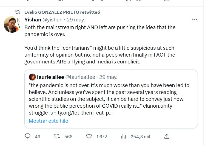Click the small retweet icon beside Evelio's name
Screen dimensions: 205x145
(x=18, y=12)
